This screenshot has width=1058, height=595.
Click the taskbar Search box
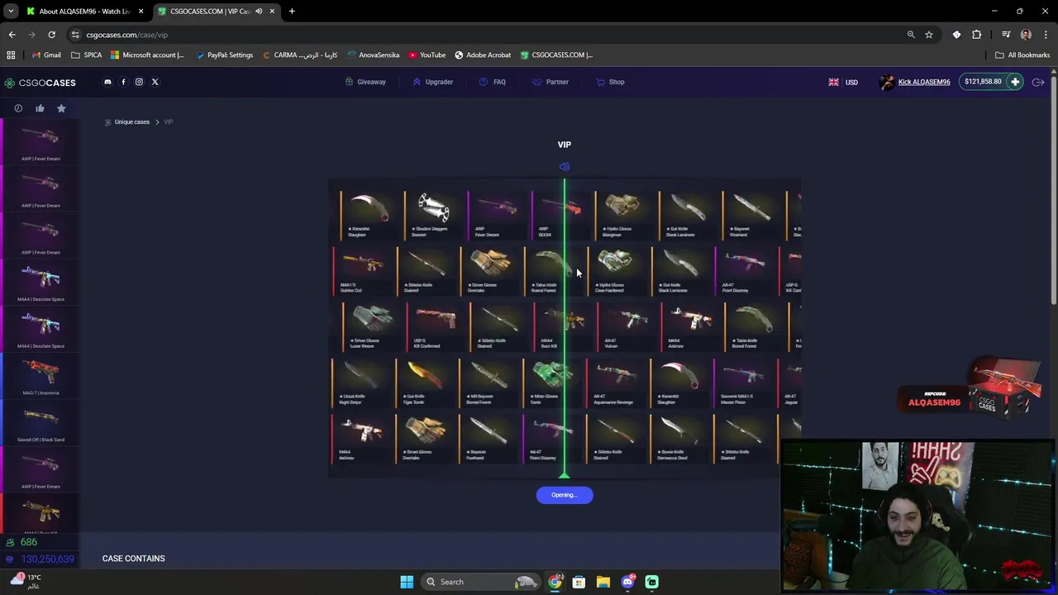(x=483, y=582)
